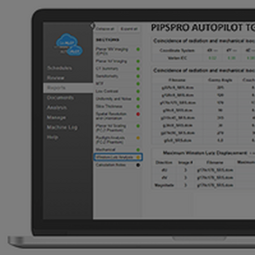This screenshot has width=255, height=255.
Task: Open the Machine Log sidebar item
Action: [x=62, y=127]
